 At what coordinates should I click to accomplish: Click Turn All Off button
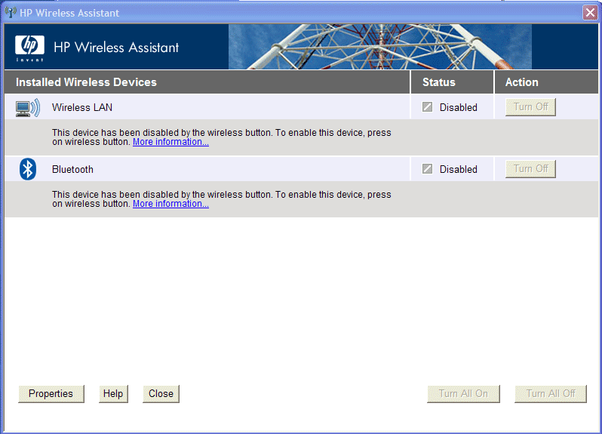[551, 394]
